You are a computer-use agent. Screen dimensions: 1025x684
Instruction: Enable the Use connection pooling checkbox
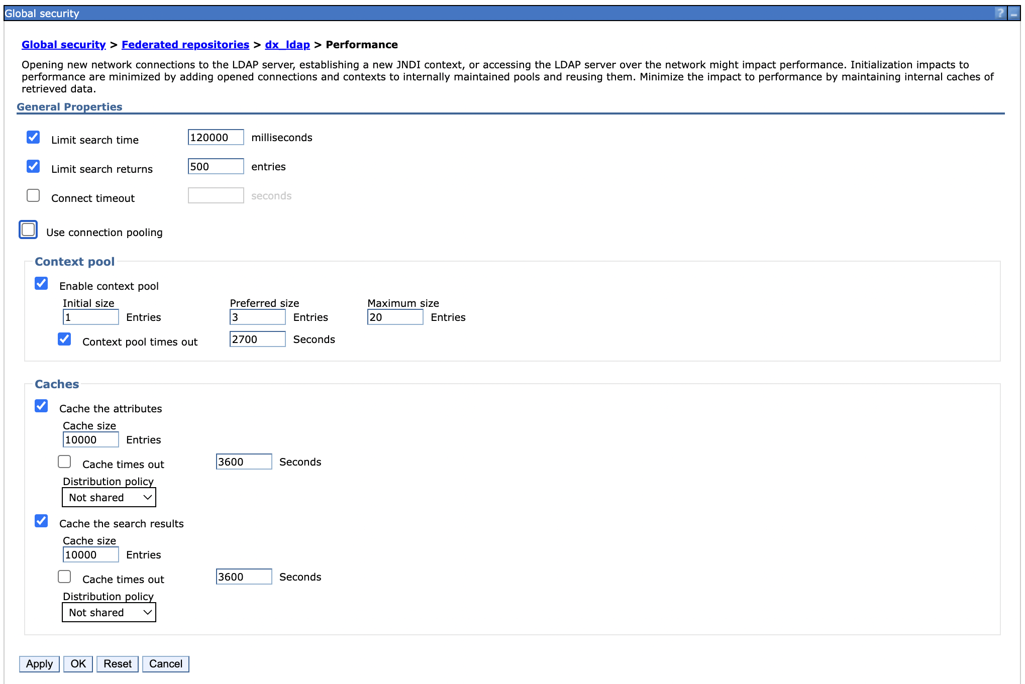[x=28, y=230]
